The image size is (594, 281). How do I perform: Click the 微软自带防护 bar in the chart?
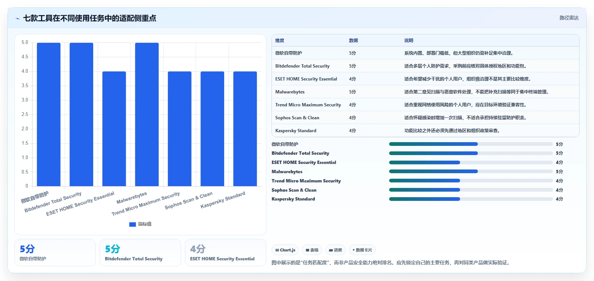click(x=48, y=114)
